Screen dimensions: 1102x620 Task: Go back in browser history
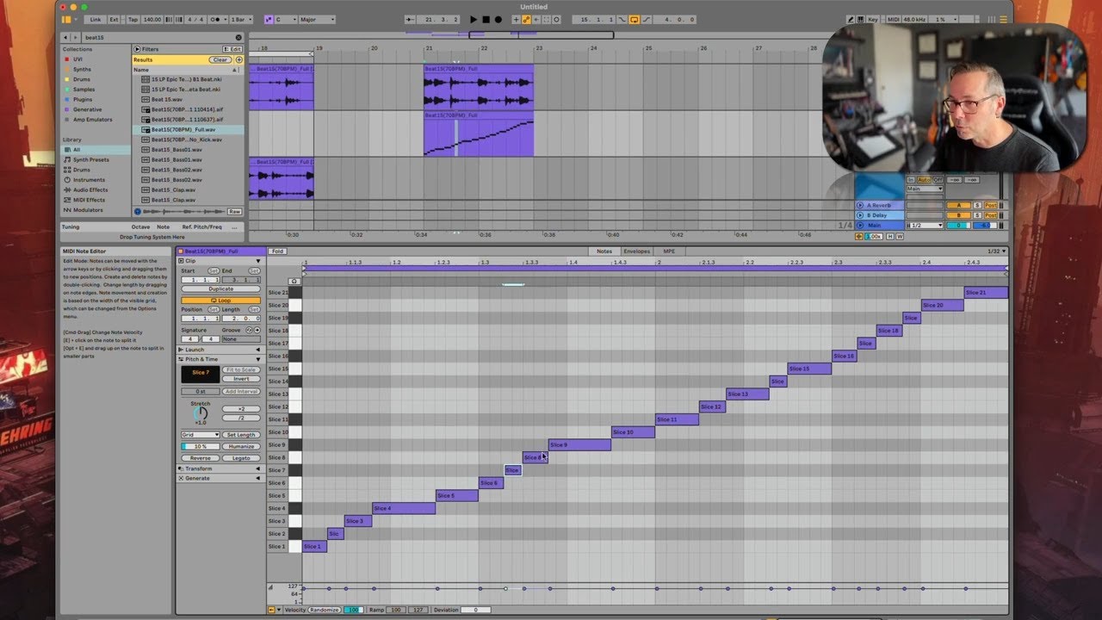tap(65, 38)
